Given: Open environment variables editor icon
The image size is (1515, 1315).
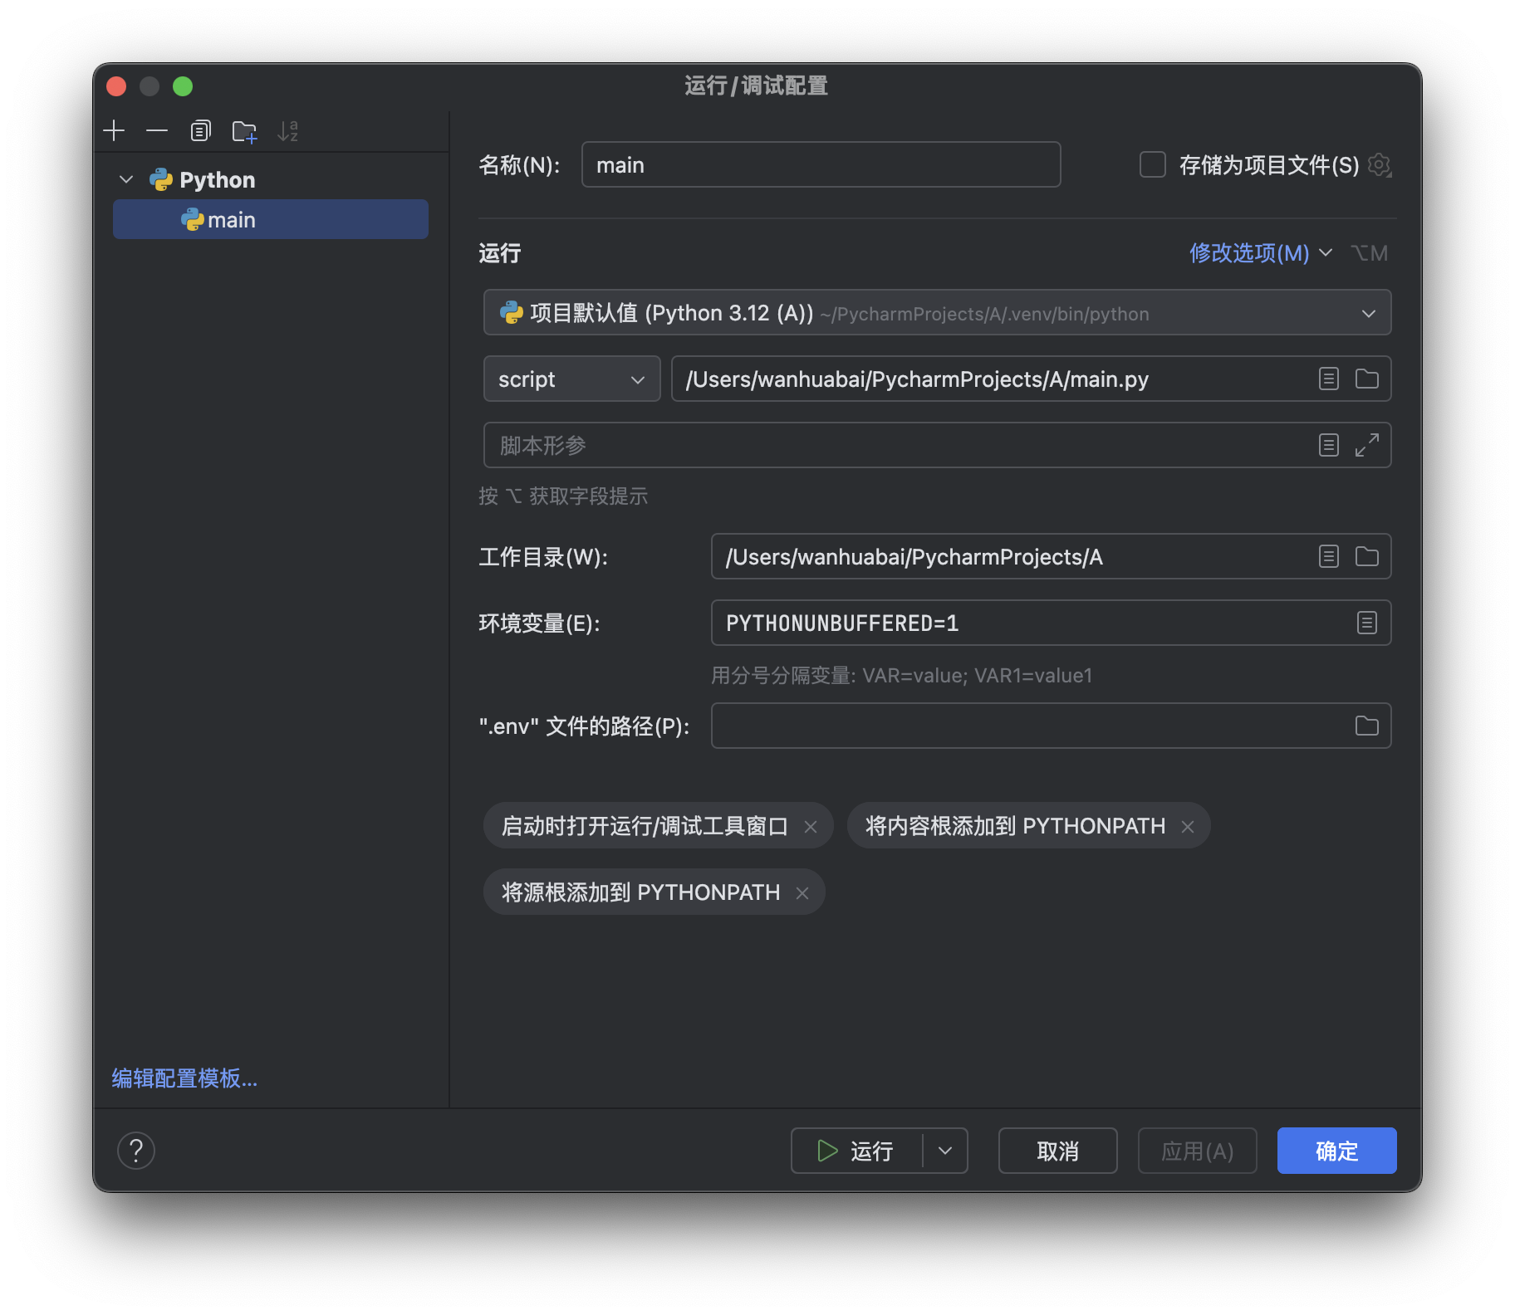Looking at the screenshot, I should [x=1366, y=623].
